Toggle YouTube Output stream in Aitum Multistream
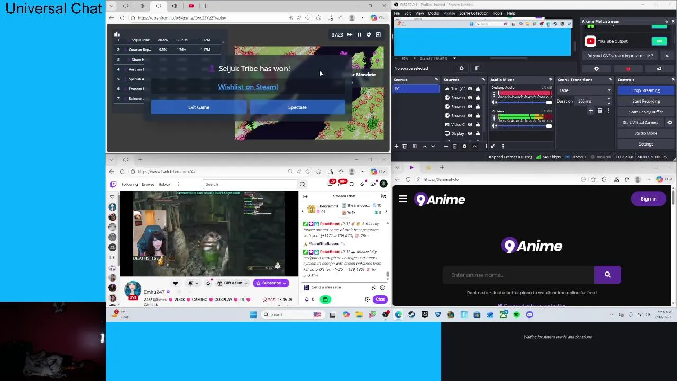677x381 pixels. click(660, 41)
